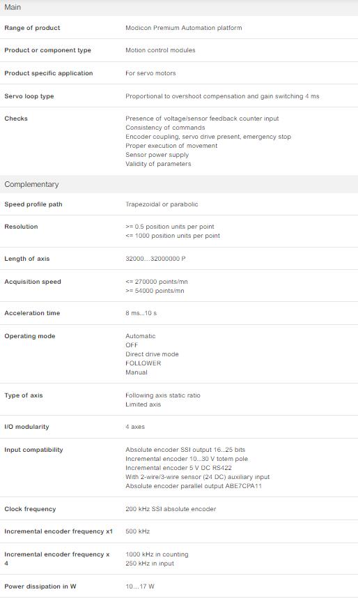Click the Checks row label
358x599 pixels.
(x=16, y=119)
